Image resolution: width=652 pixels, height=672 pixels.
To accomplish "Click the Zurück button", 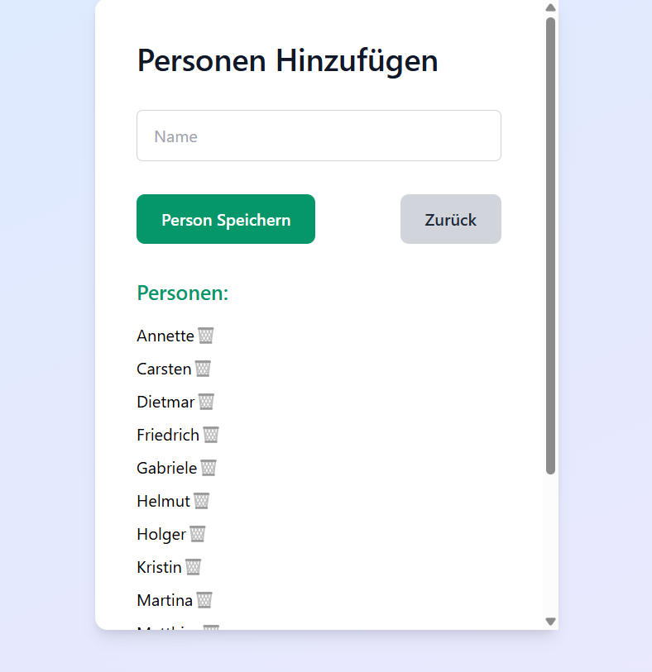I will click(450, 219).
